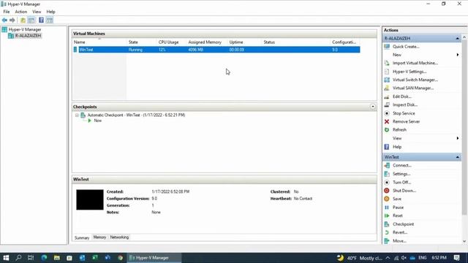Click the Hyper-V Settings icon
This screenshot has width=468, height=263.
coord(387,72)
